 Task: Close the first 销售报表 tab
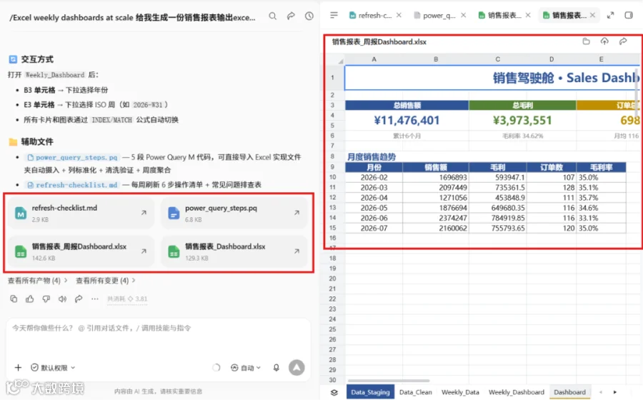[x=528, y=15]
